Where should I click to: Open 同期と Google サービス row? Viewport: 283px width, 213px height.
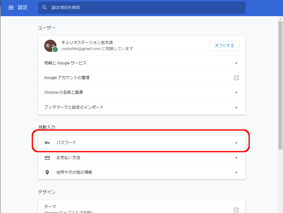pos(142,63)
